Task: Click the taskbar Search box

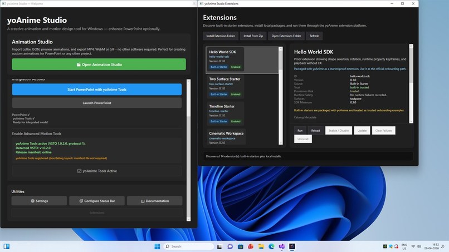Action: [x=188, y=246]
